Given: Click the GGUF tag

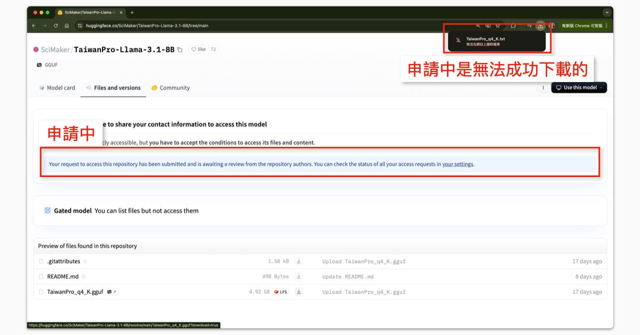Looking at the screenshot, I should (47, 65).
